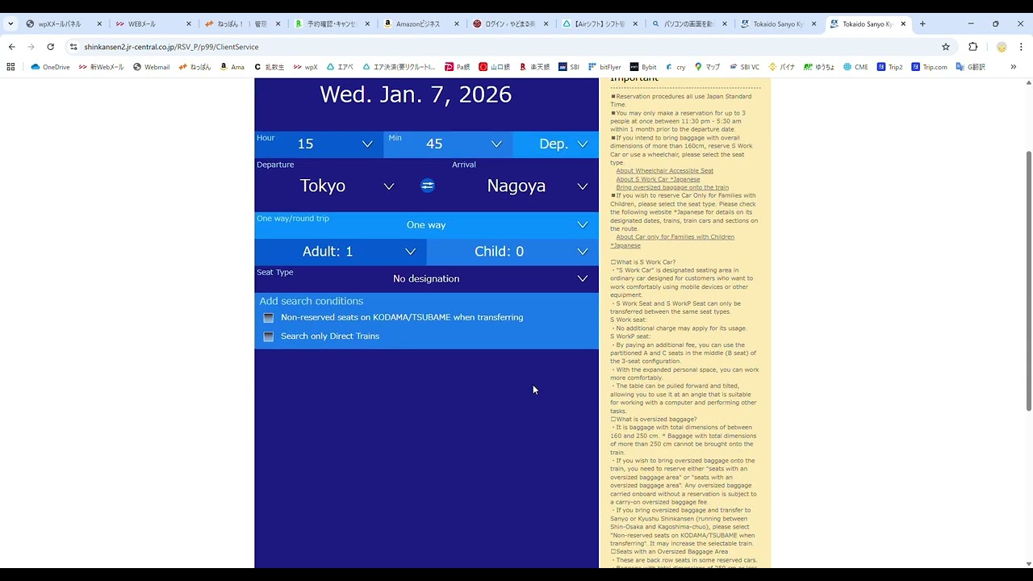Open Chrome's three-dot menu
Viewport: 1033px width, 581px height.
[1021, 47]
